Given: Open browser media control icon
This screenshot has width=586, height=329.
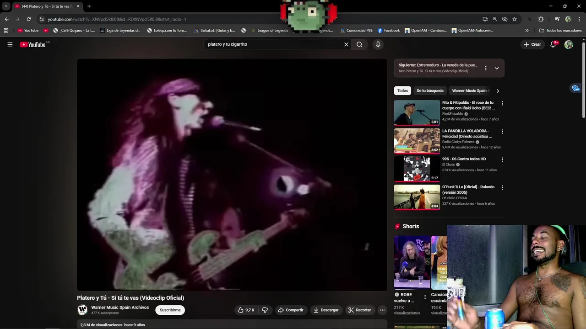Looking at the screenshot, I should pyautogui.click(x=557, y=19).
